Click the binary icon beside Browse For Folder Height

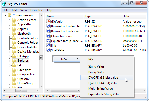(x=48, y=26)
